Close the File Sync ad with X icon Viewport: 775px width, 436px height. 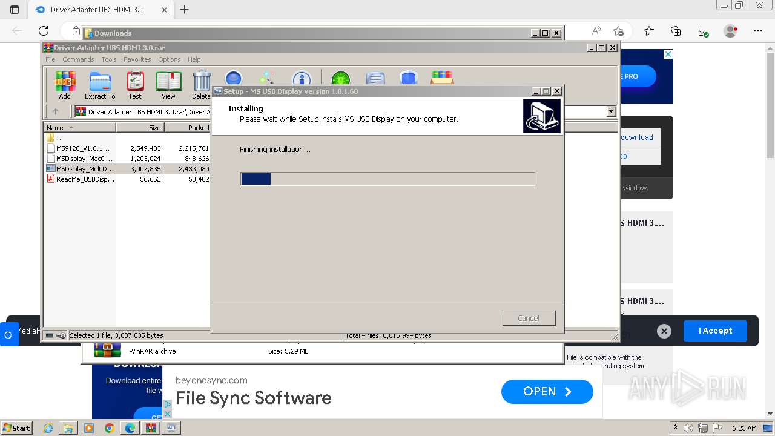pos(168,414)
